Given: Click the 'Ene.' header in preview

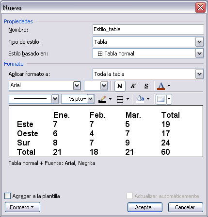Looking at the screenshot, I should [x=62, y=115].
